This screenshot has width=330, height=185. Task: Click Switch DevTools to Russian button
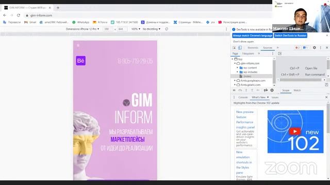point(290,35)
